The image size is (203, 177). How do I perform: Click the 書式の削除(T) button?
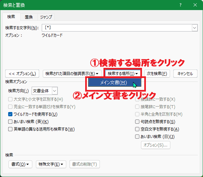[x=85, y=164]
